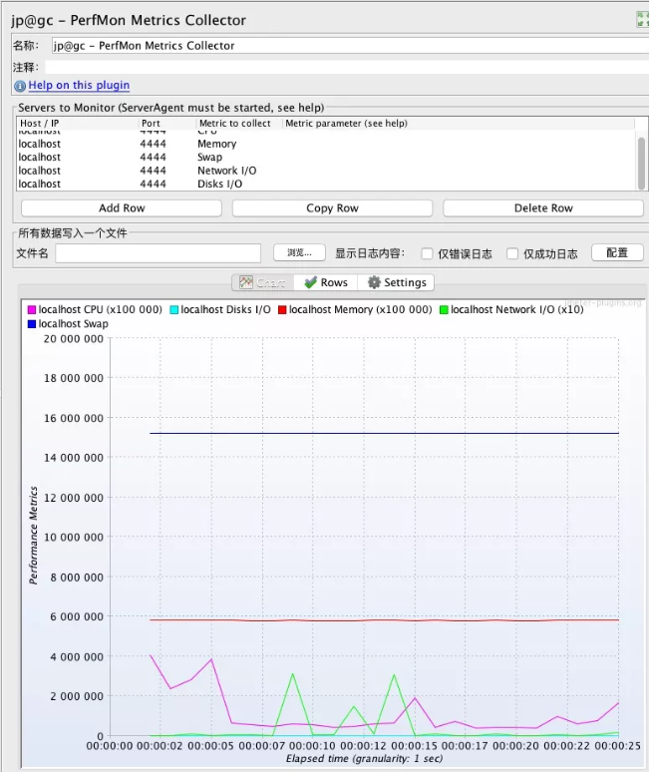Screen dimensions: 649x772
Task: Click the cyan localhost Disks I/O legend swatch
Action: point(174,309)
